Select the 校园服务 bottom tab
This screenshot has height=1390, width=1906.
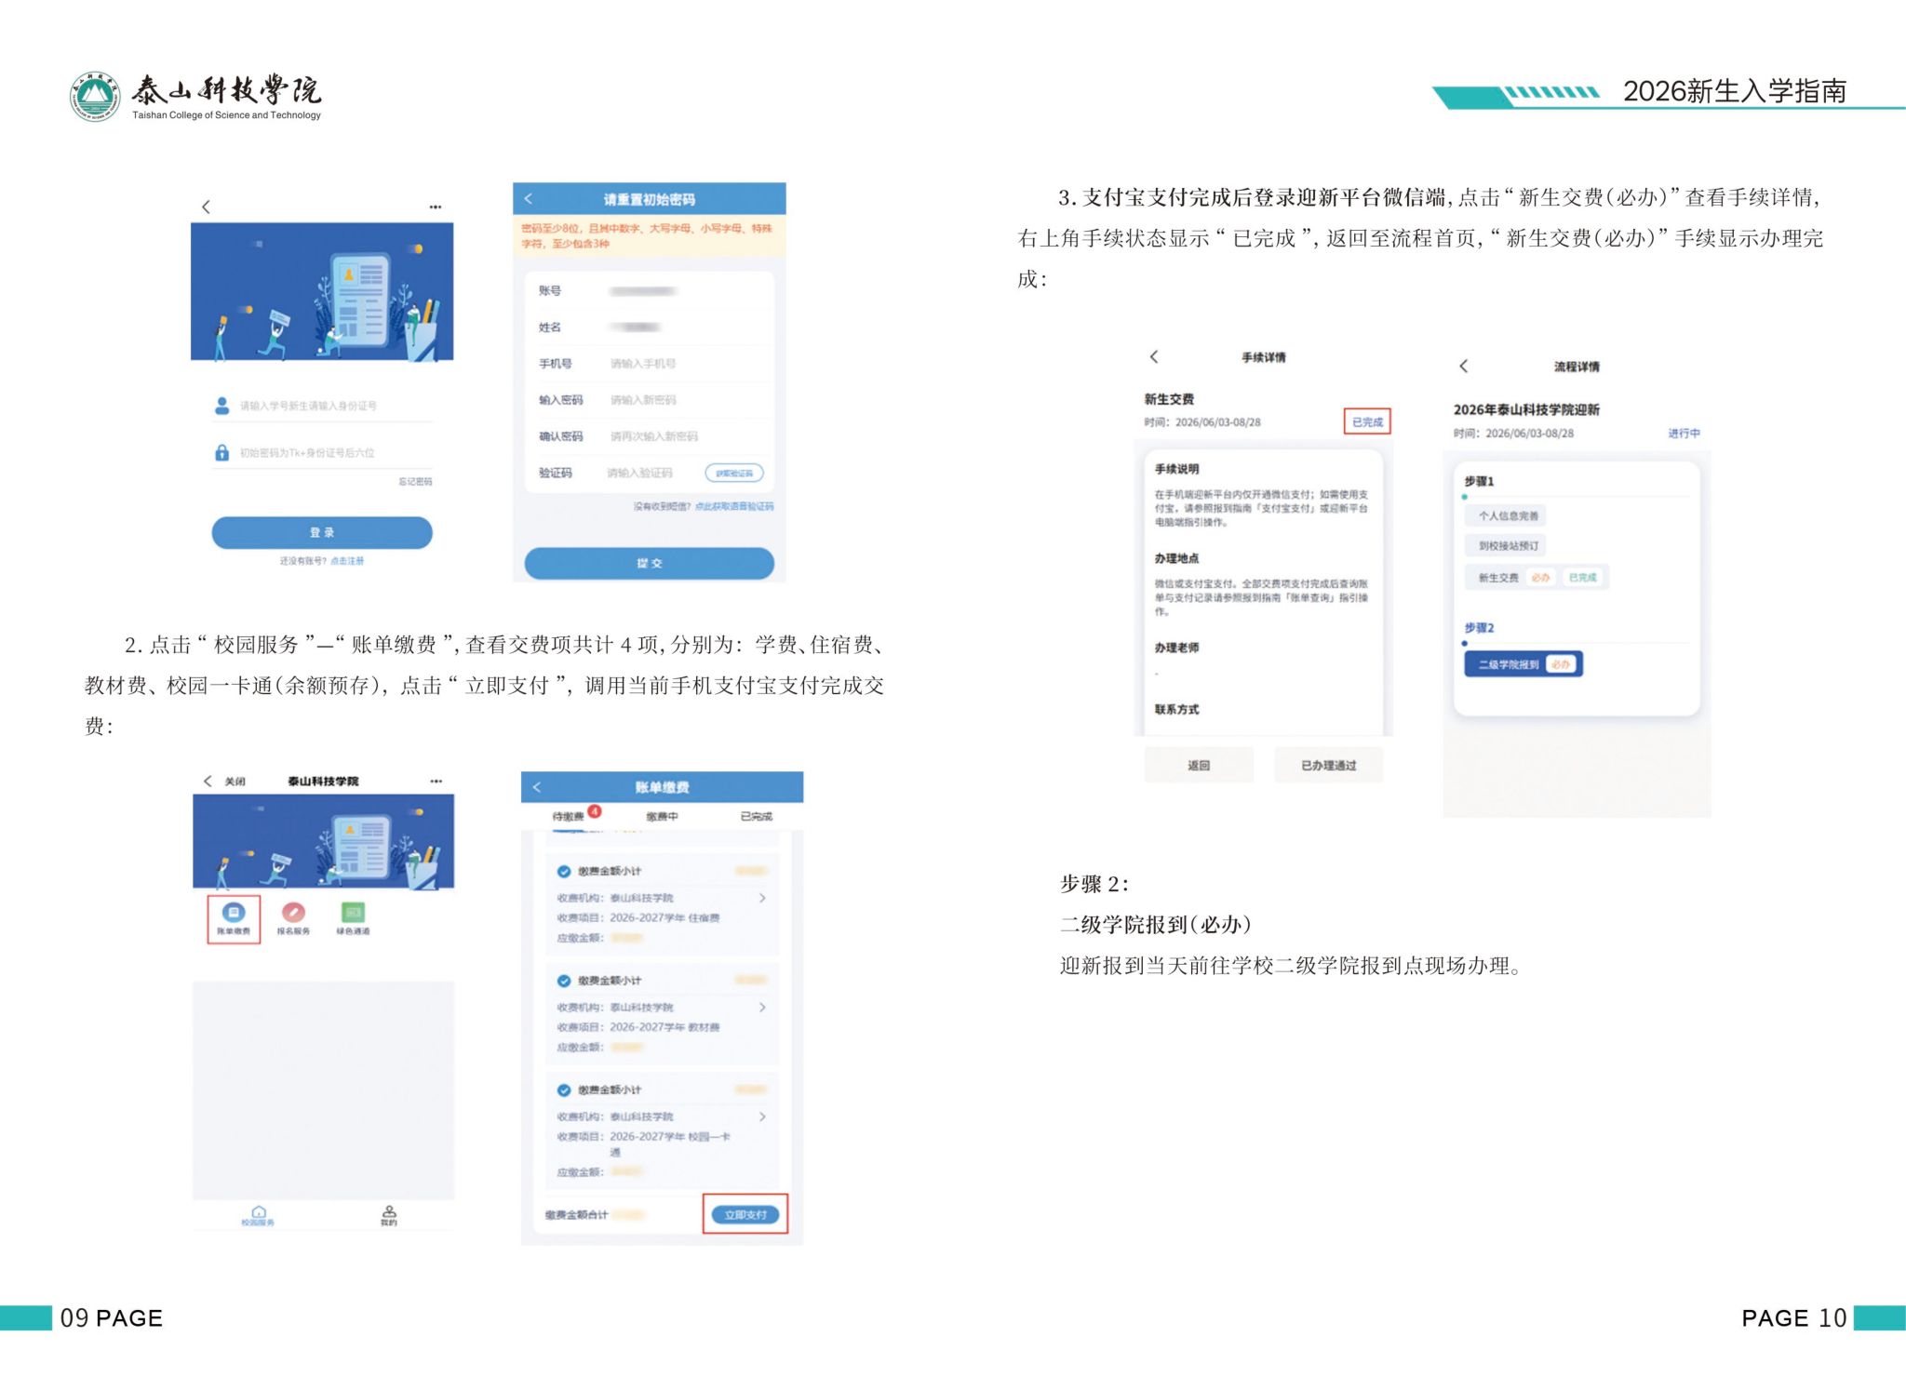click(258, 1216)
